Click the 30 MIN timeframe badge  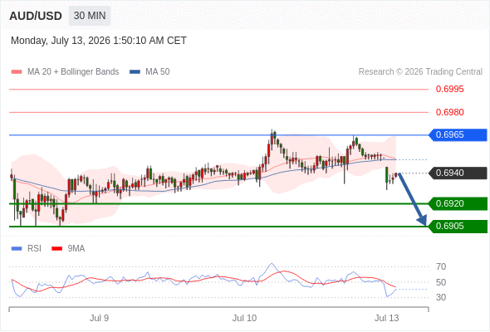(90, 16)
